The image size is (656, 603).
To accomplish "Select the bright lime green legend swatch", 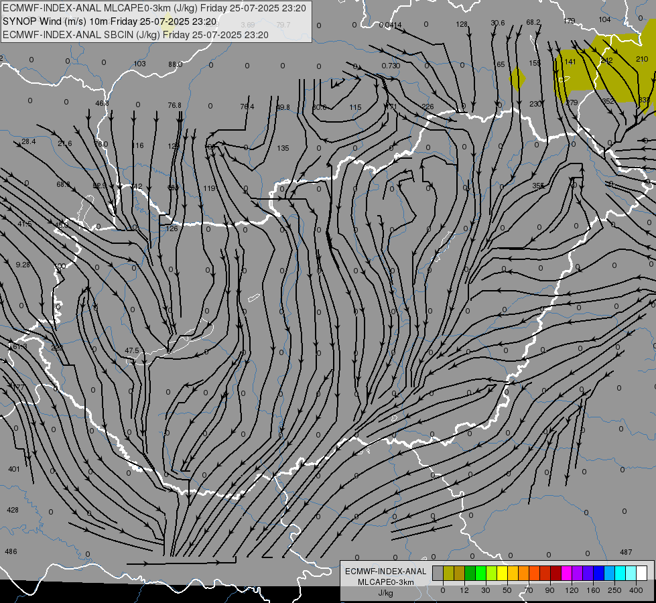I will click(x=480, y=573).
